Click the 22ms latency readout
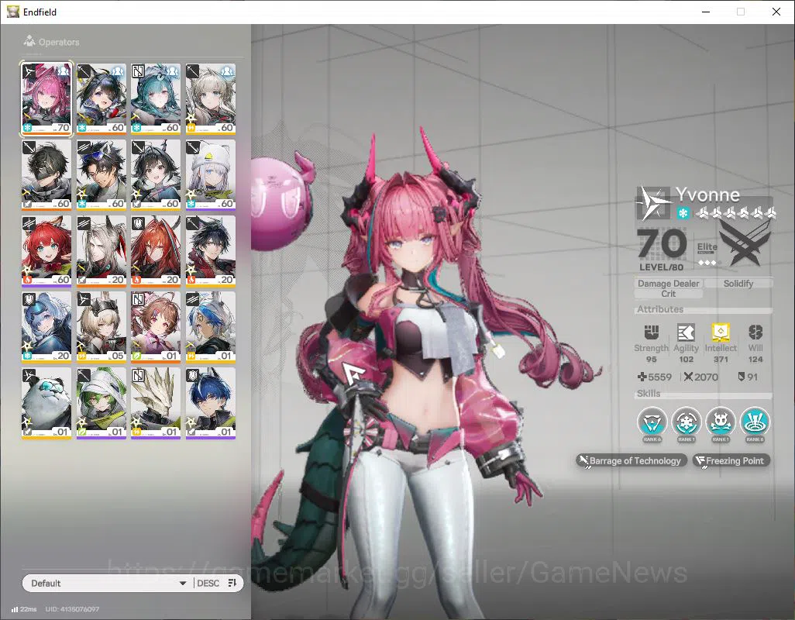Screen dimensions: 795x620 tap(29, 609)
